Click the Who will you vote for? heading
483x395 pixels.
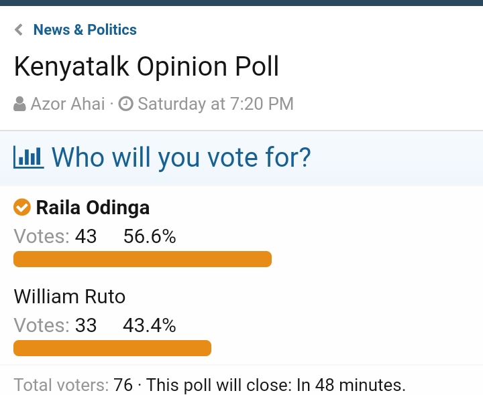click(x=181, y=157)
